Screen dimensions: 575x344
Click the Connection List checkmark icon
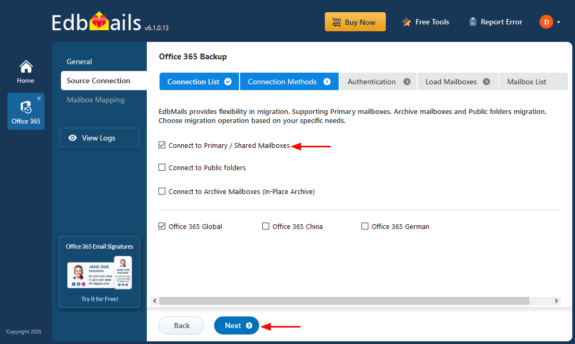[228, 82]
